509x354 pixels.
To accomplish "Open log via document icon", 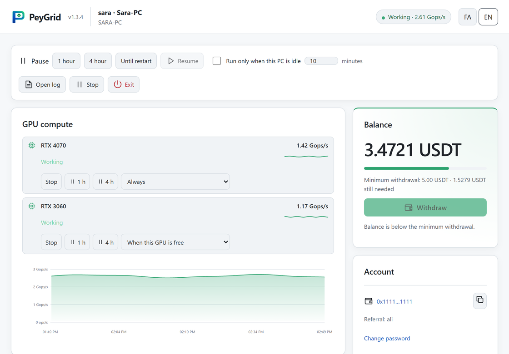I will coord(29,84).
